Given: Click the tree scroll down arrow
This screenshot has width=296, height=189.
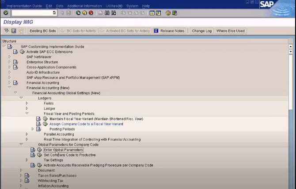Looking at the screenshot, I should (x=291, y=52).
